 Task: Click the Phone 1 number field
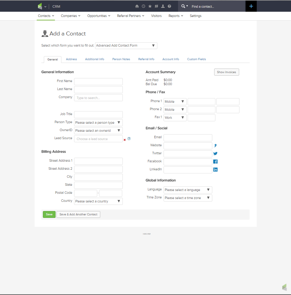click(x=201, y=102)
